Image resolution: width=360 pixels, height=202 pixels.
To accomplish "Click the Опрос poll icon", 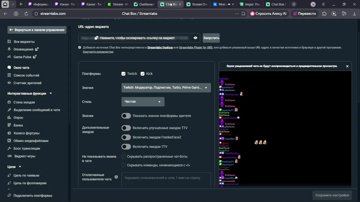I will 9,118.
